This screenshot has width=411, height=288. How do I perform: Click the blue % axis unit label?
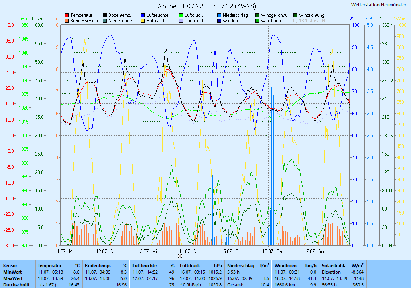click(x=351, y=19)
